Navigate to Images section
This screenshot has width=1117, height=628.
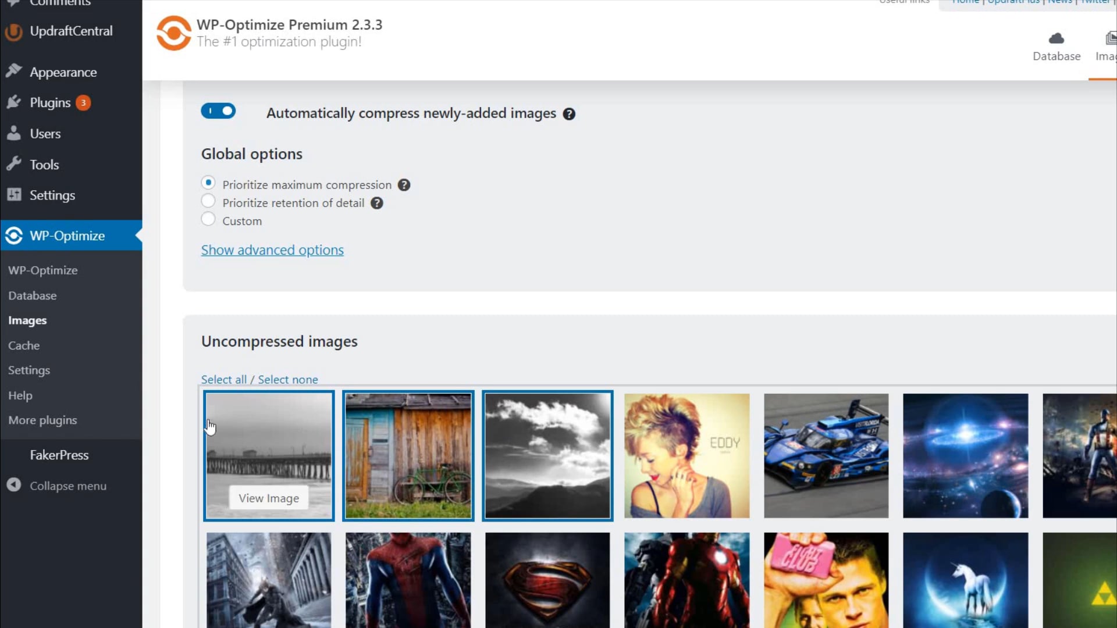tap(27, 320)
